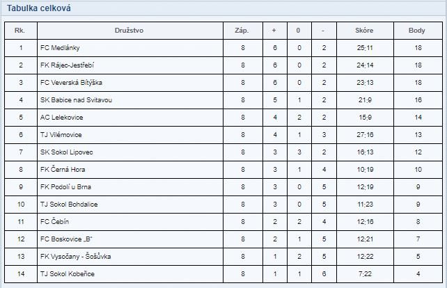The height and width of the screenshot is (288, 447).
Task: Click TJ Vilémovice team name
Action: (x=61, y=135)
